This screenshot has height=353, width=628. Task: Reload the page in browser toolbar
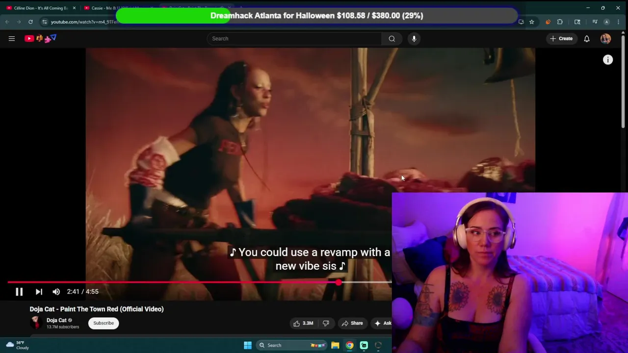(30, 22)
